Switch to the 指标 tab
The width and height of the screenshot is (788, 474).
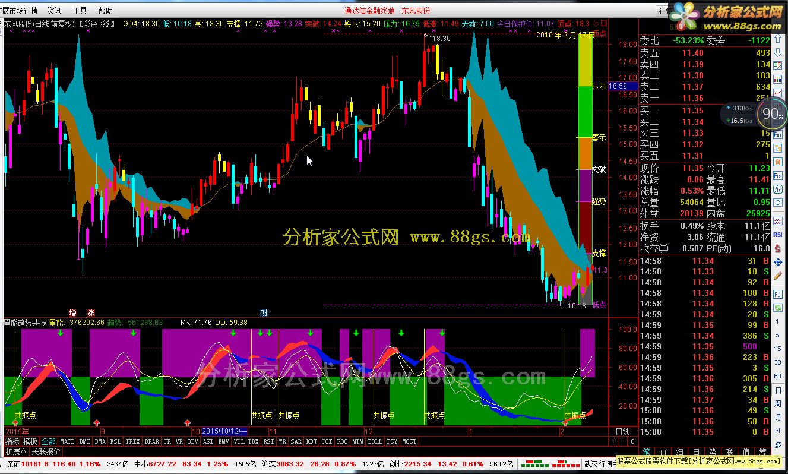12,441
